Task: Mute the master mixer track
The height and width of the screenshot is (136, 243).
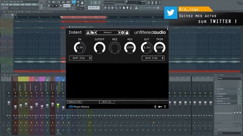Action: (x=9, y=93)
